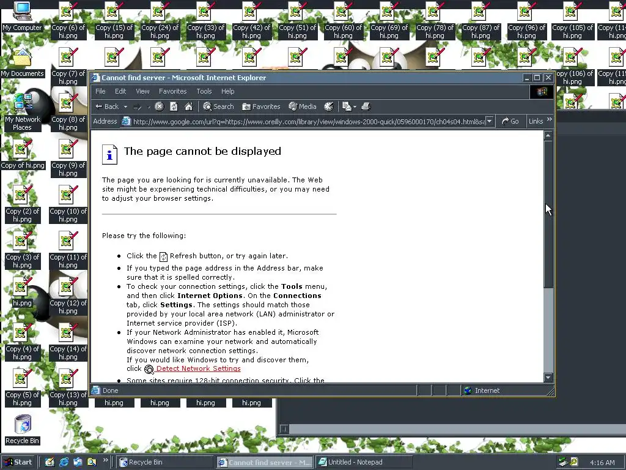Image resolution: width=626 pixels, height=470 pixels.
Task: Click the Outlook Express Quick Launch icon
Action: [x=78, y=462]
